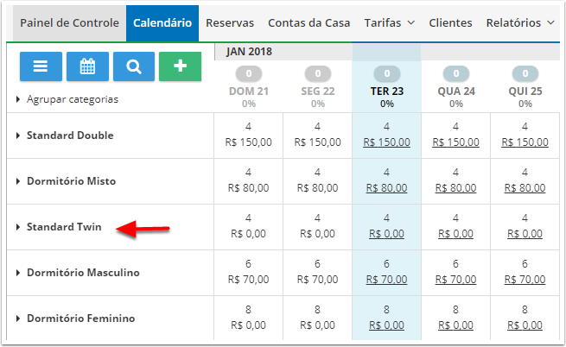Image resolution: width=566 pixels, height=347 pixels.
Task: Open the Relatórios dropdown menu
Action: click(519, 23)
